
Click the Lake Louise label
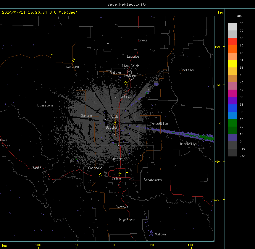(x=5, y=143)
